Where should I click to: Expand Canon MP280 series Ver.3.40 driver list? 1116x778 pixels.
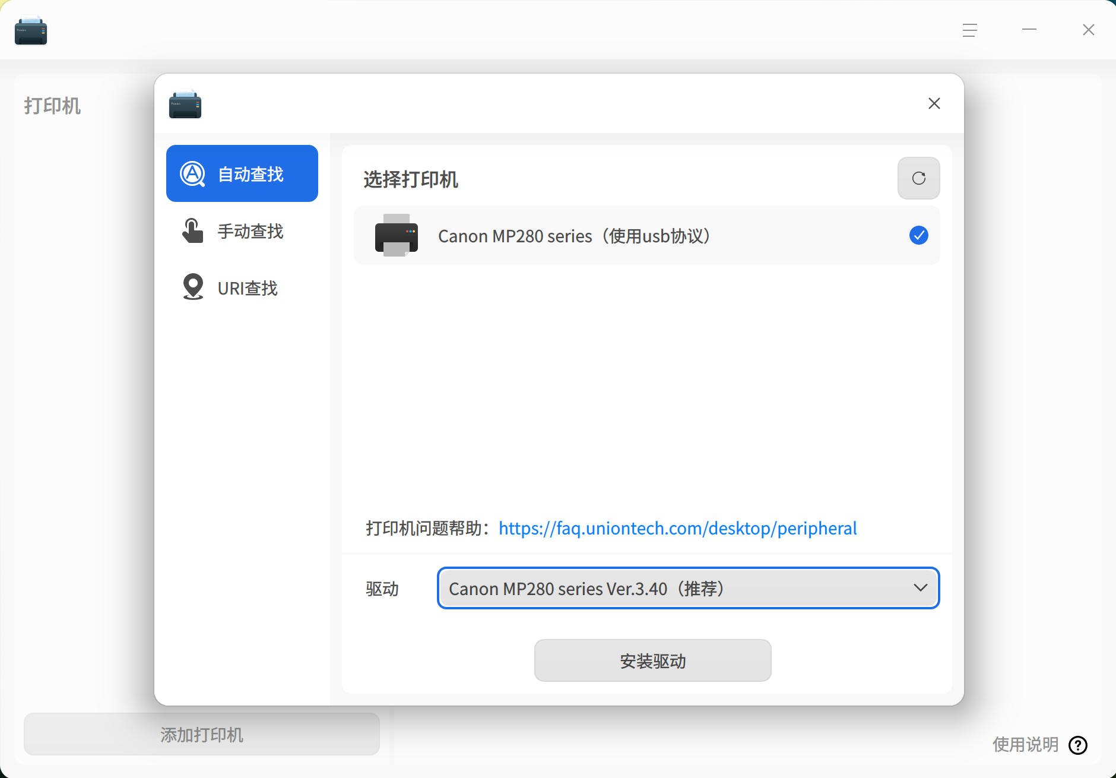(687, 589)
